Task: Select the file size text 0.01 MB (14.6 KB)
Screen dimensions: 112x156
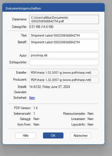Action: click(x=41, y=27)
